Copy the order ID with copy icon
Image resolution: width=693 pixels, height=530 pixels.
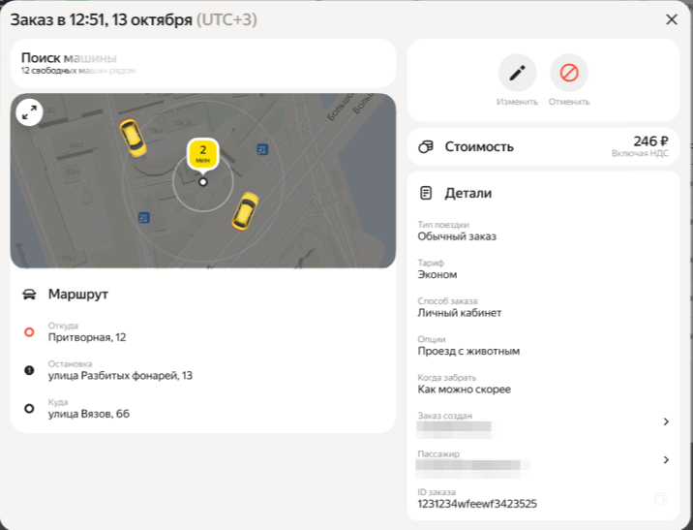click(x=660, y=498)
